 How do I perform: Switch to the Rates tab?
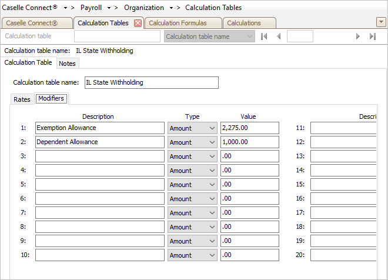click(22, 99)
